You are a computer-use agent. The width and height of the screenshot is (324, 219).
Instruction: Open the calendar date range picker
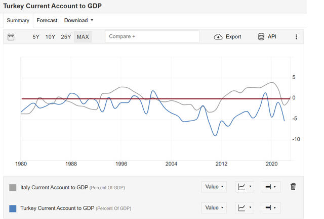[x=11, y=37]
